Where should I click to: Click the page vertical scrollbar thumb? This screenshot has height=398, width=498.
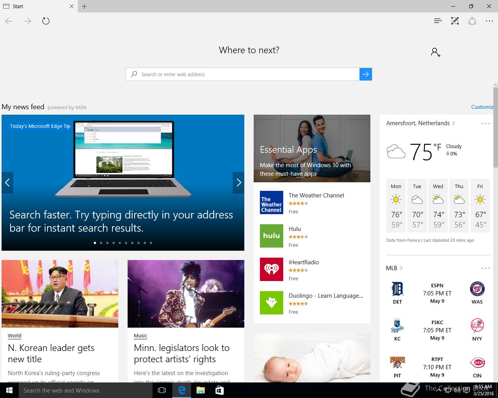click(496, 127)
